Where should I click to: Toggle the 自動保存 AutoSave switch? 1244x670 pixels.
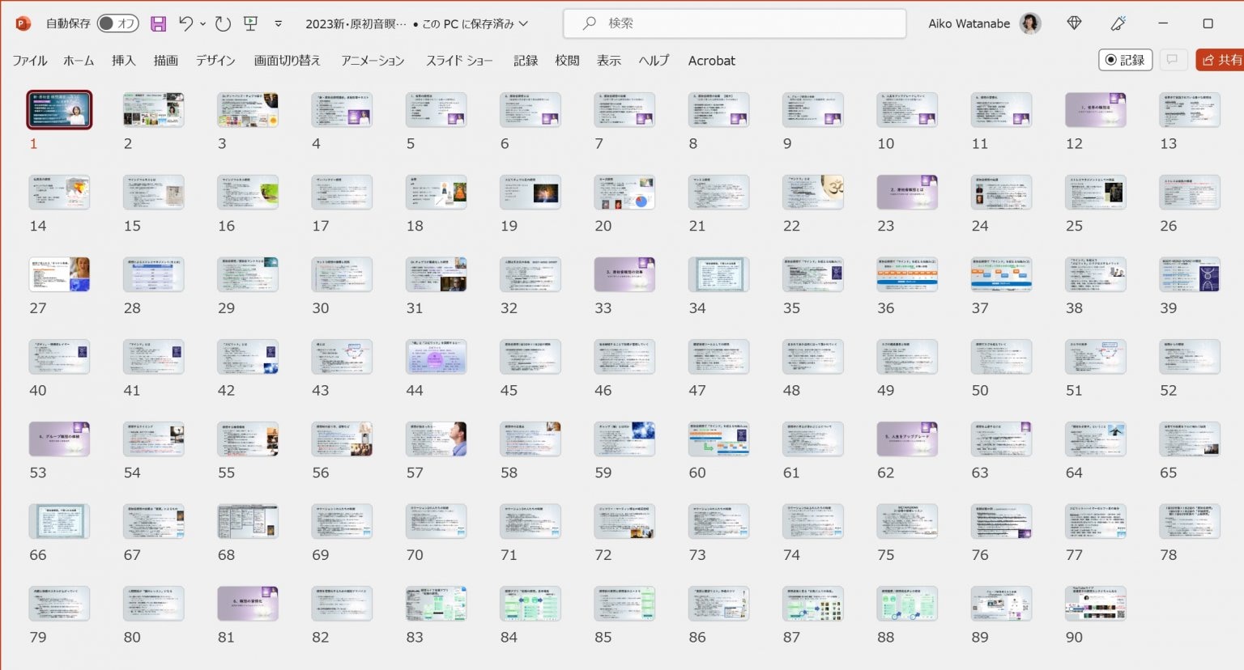click(x=117, y=23)
